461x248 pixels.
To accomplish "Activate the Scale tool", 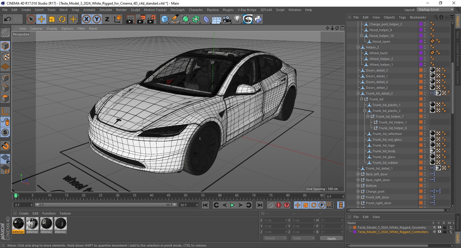I will point(52,19).
